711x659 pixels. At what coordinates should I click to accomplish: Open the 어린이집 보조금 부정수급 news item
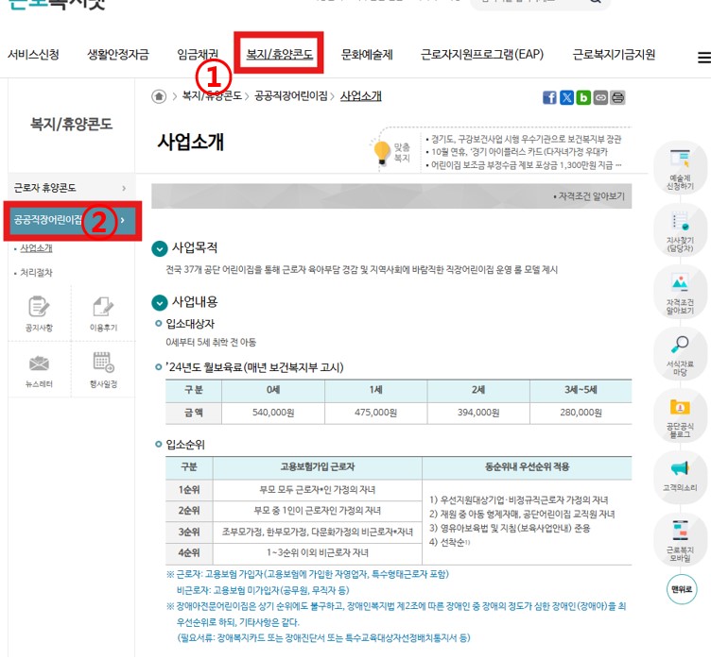[x=526, y=165]
